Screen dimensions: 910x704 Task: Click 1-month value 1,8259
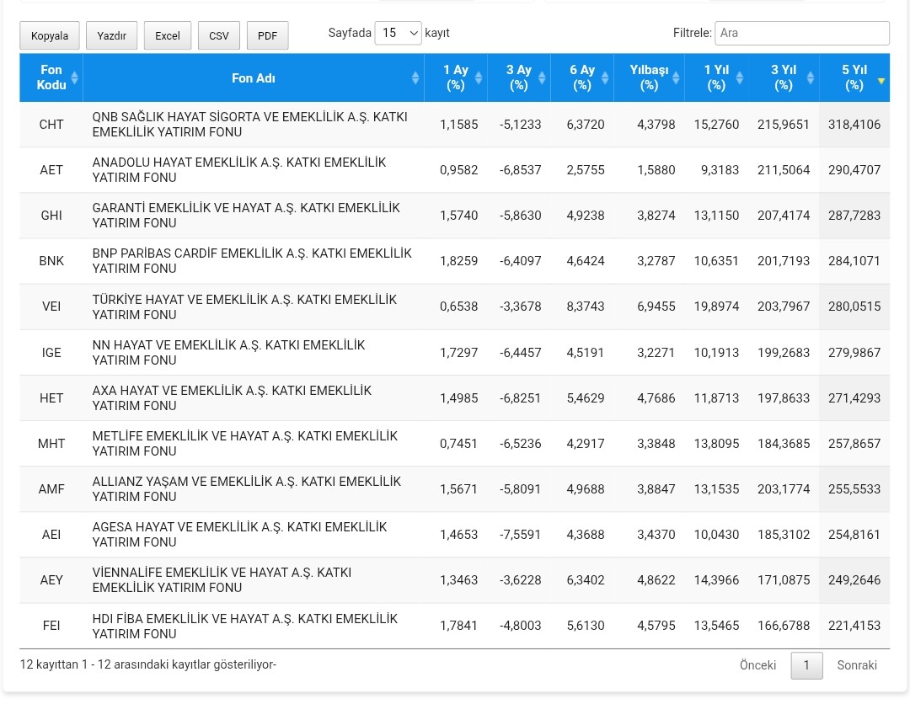[459, 261]
